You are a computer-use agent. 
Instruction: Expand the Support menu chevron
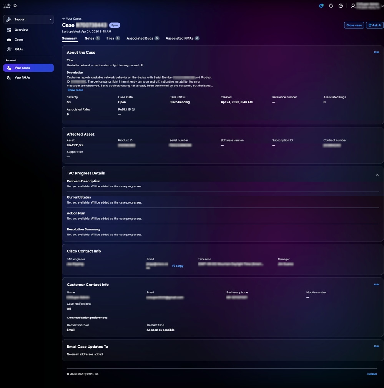coord(50,19)
